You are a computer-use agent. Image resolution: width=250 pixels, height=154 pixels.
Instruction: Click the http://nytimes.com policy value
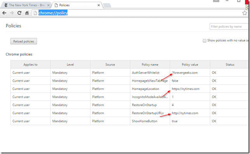point(185,113)
